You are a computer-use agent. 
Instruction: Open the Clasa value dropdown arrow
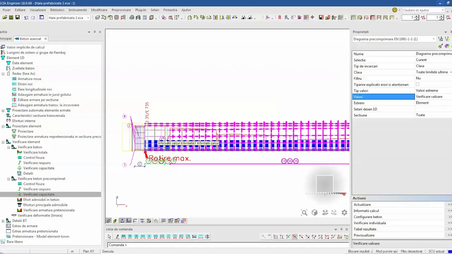[451, 72]
